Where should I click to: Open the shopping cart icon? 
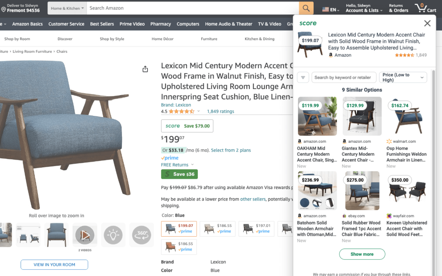(x=425, y=8)
